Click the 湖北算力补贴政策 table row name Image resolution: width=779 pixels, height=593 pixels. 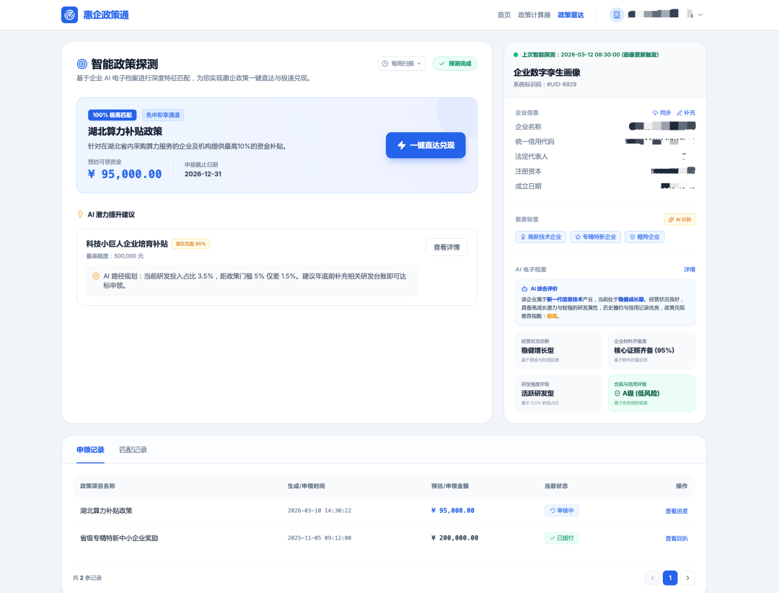(106, 511)
